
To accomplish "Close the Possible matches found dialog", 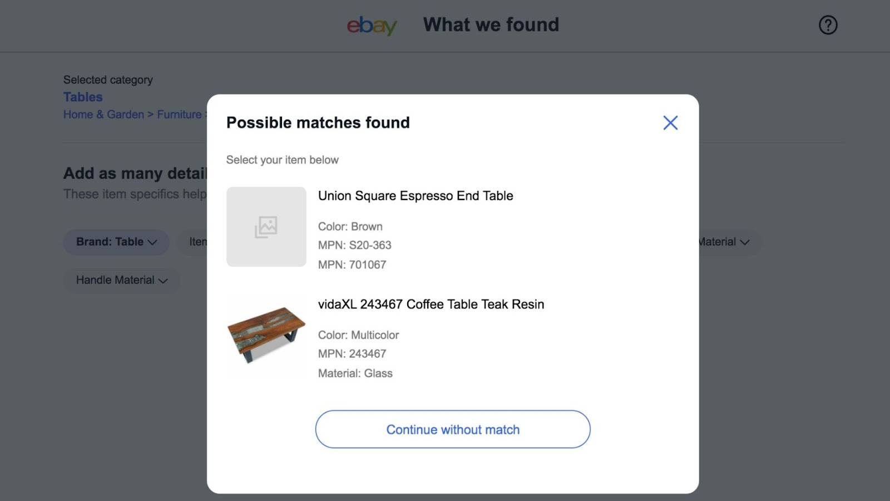I will click(x=670, y=122).
